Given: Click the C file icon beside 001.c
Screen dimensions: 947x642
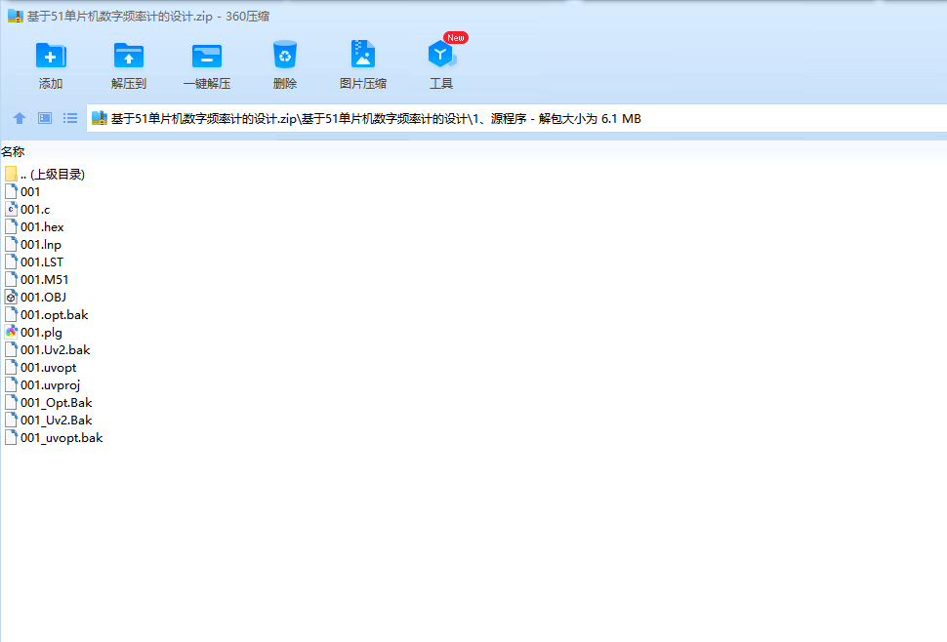Looking at the screenshot, I should tap(11, 210).
